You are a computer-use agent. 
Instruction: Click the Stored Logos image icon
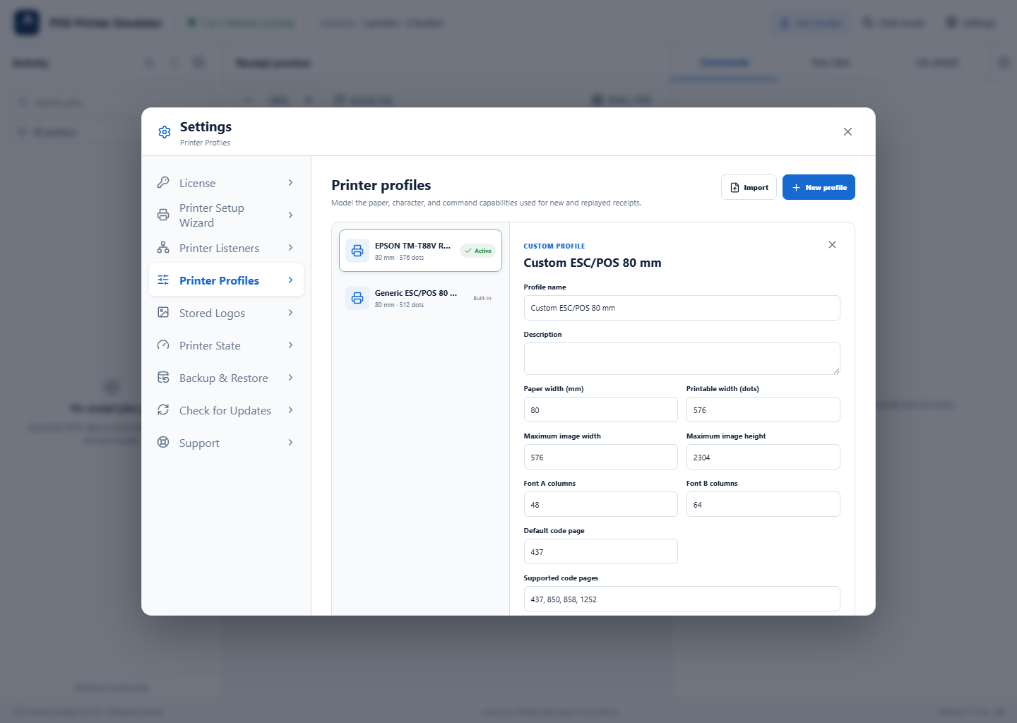(163, 312)
